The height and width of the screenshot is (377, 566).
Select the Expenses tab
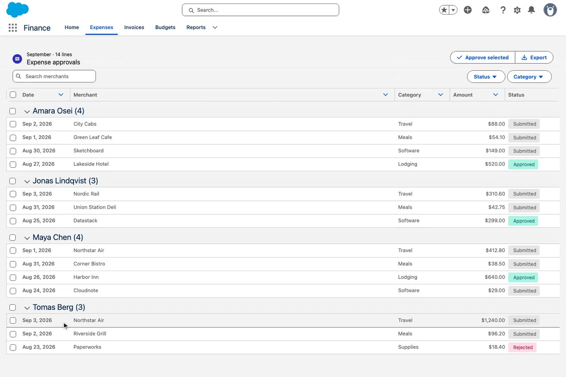(x=102, y=27)
